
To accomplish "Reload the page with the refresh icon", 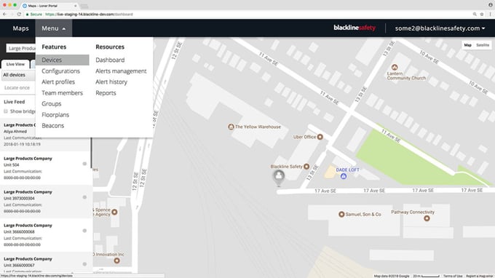I will coord(19,15).
